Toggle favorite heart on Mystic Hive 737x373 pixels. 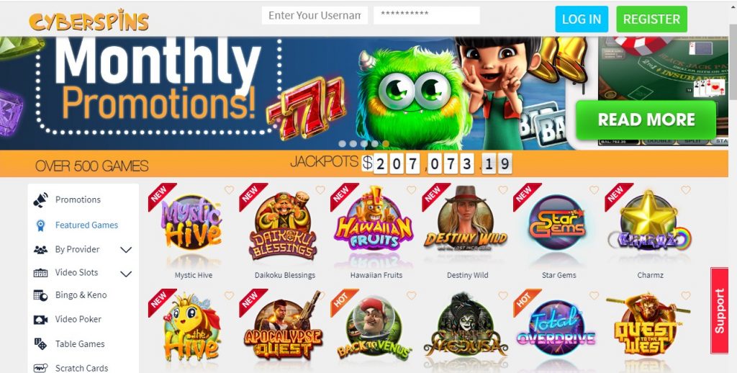tap(229, 190)
